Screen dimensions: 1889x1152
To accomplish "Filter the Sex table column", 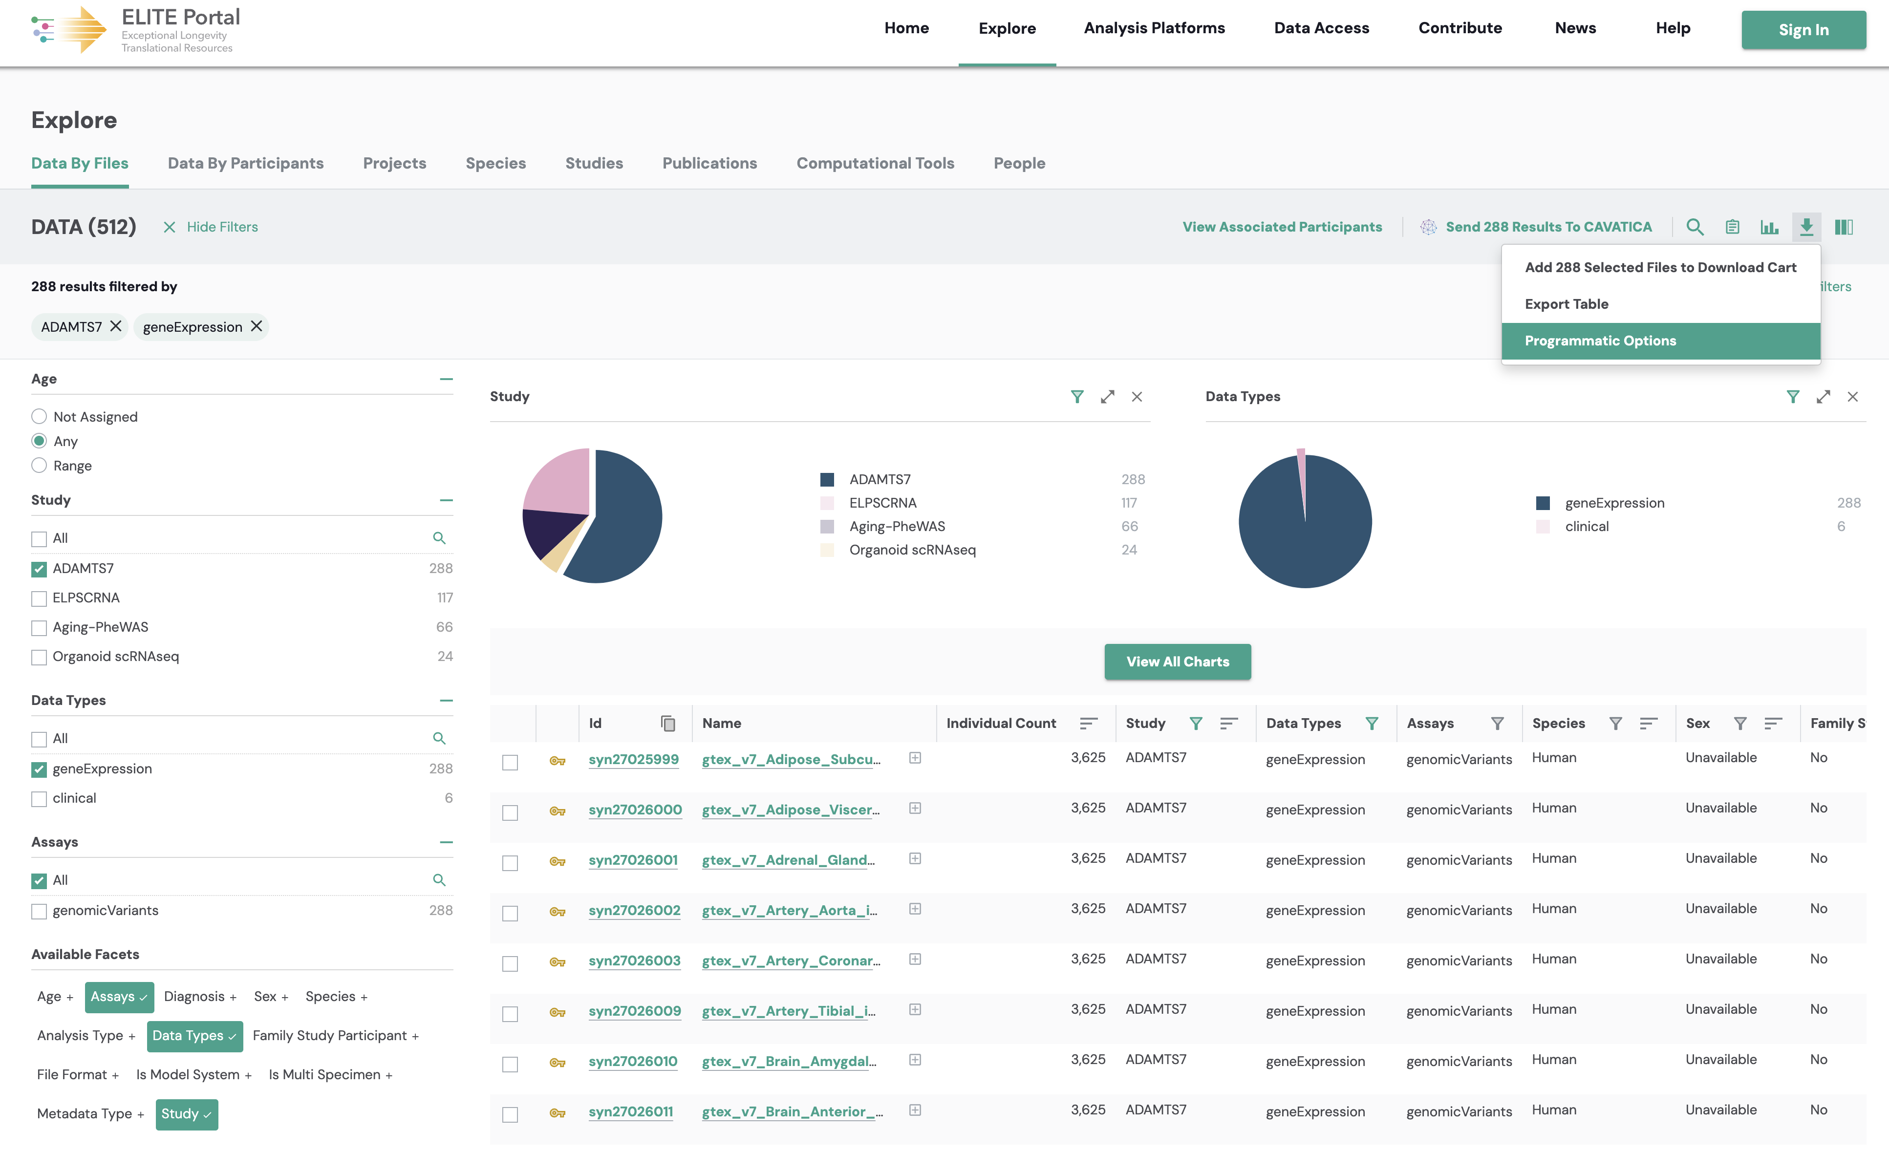I will click(x=1740, y=723).
